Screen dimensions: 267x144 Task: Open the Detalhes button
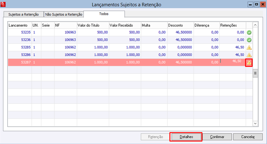[186, 137]
